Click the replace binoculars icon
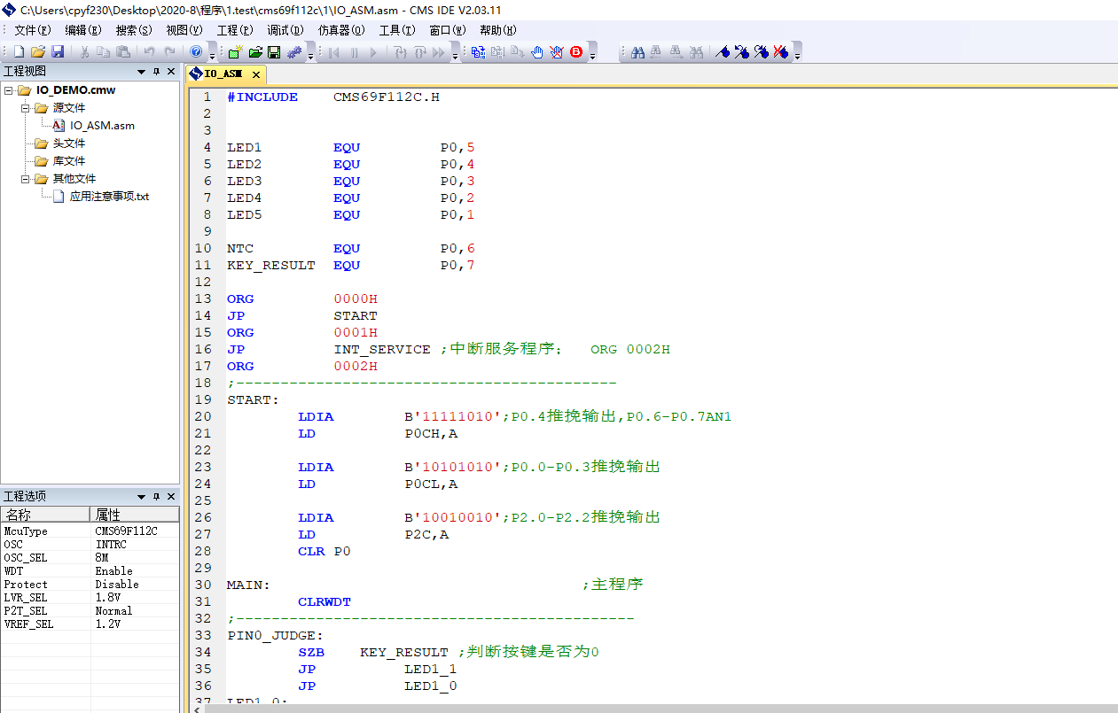 (696, 52)
